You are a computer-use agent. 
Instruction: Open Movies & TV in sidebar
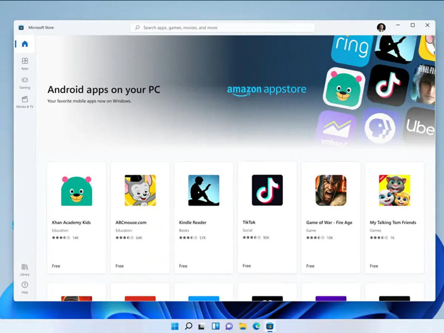25,101
